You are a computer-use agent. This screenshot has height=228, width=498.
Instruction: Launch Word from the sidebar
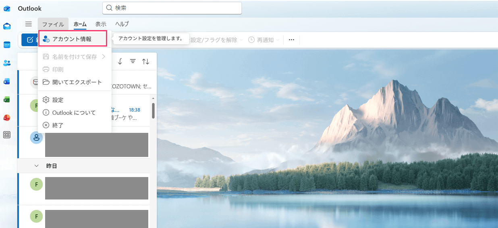7,81
